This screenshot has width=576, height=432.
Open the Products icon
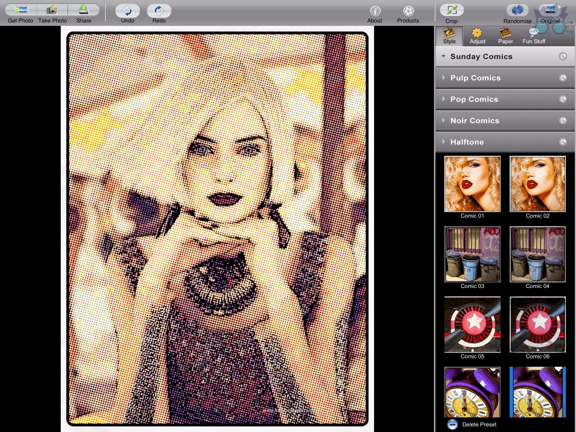coord(408,11)
